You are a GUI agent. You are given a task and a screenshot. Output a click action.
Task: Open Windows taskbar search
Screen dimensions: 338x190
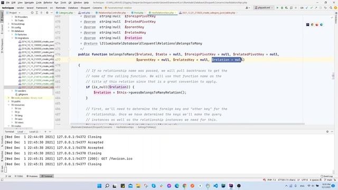pos(107,186)
